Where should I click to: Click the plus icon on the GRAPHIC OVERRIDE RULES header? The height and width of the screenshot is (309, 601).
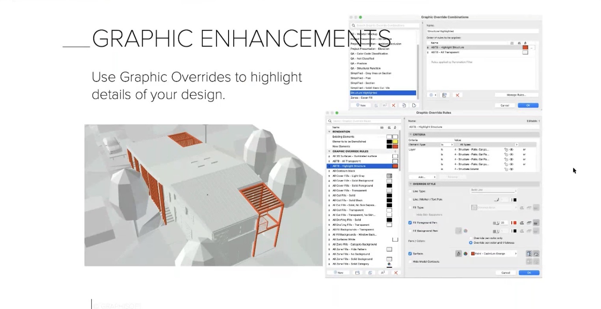coord(395,151)
